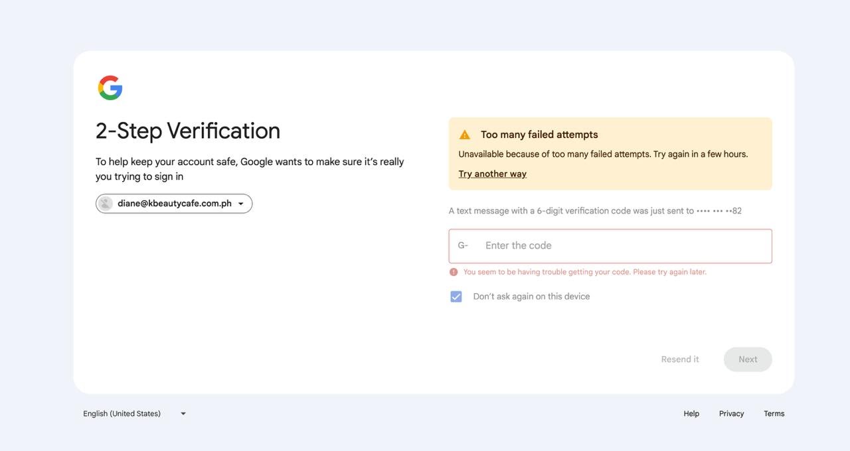Click the "Don't ask again on this device" label

point(531,296)
